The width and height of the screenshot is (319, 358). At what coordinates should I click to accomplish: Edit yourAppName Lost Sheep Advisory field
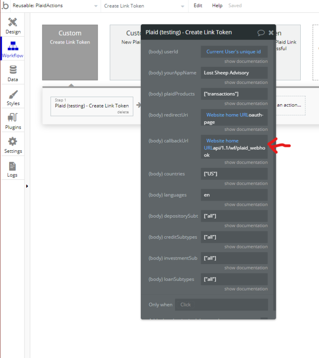234,73
